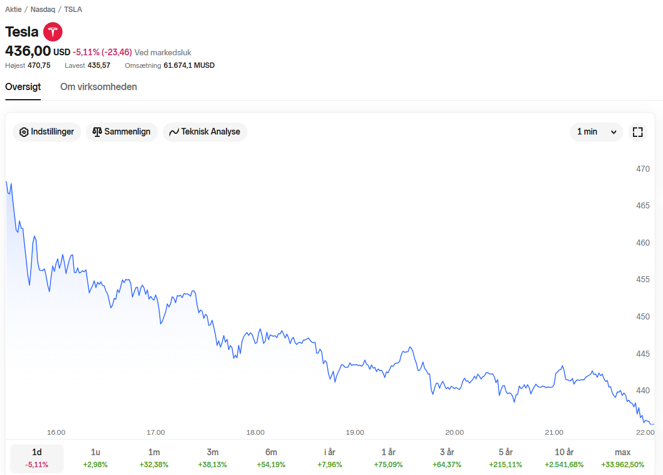Image resolution: width=663 pixels, height=475 pixels.
Task: Click the 18.00 time axis label
Action: [x=255, y=432]
